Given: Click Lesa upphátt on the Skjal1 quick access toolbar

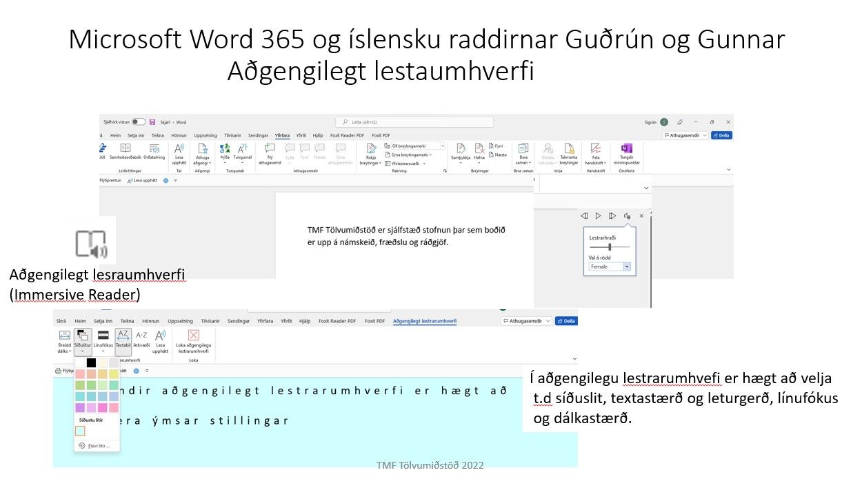Looking at the screenshot, I should pos(143,180).
